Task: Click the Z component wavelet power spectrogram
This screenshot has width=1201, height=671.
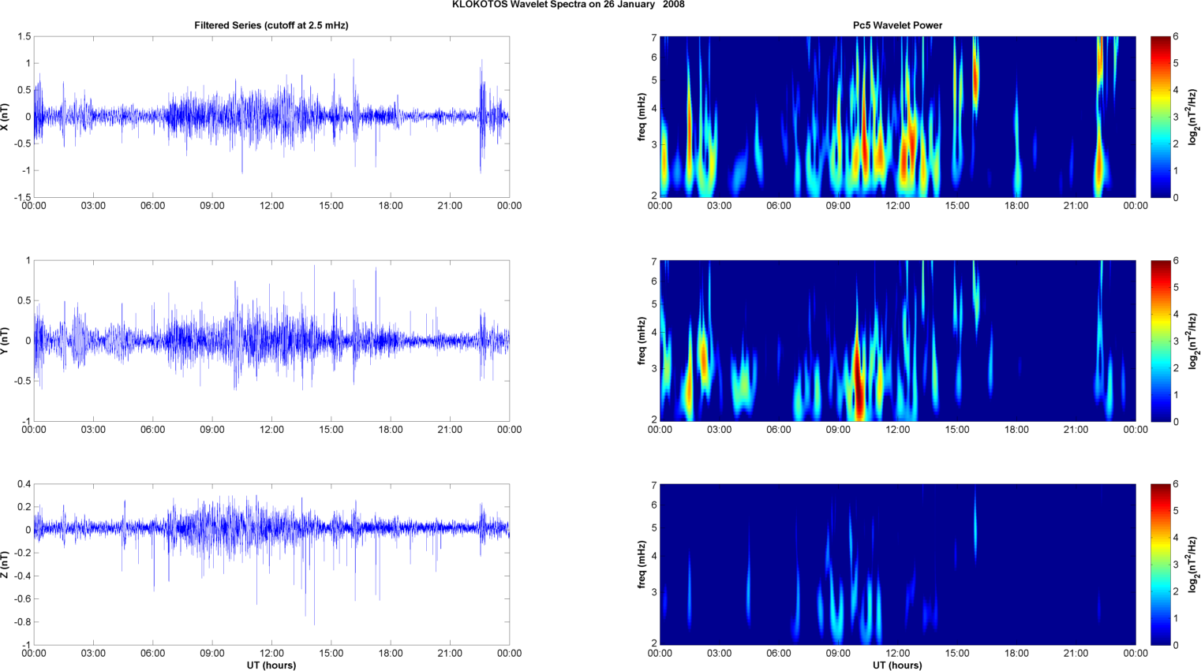Action: coord(897,565)
